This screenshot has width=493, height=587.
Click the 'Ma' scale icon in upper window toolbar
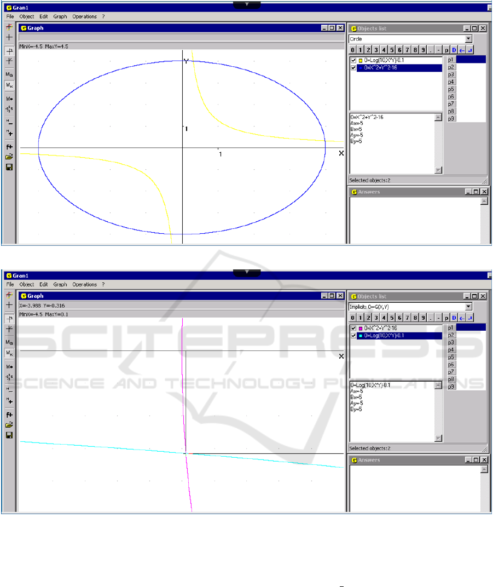(x=9, y=74)
